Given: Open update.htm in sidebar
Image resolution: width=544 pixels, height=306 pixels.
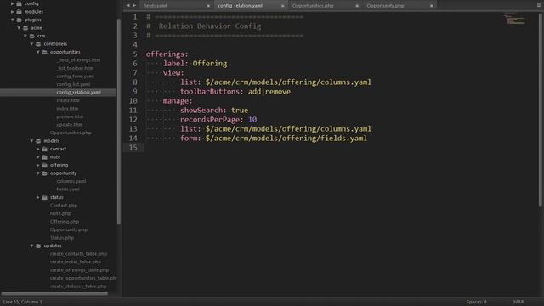Looking at the screenshot, I should 70,125.
